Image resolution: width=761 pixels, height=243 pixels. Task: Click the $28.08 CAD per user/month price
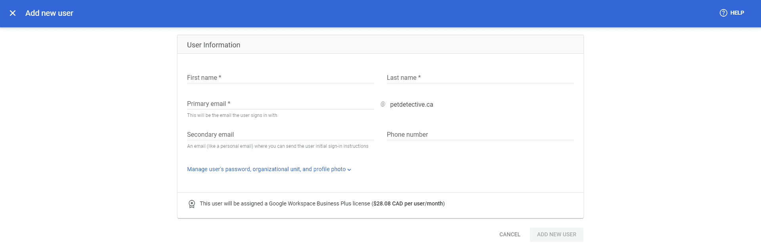[408, 203]
